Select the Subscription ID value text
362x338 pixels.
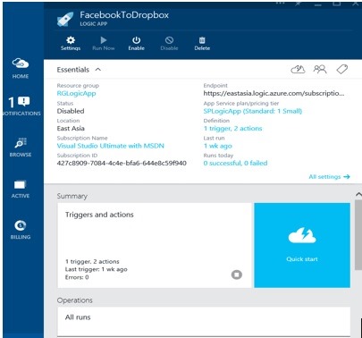coord(122,163)
